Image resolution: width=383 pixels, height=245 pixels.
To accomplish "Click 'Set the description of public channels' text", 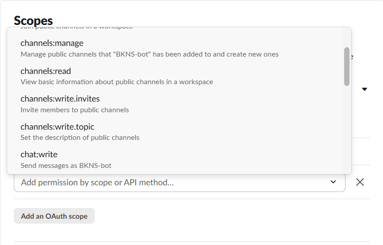I will [x=80, y=138].
